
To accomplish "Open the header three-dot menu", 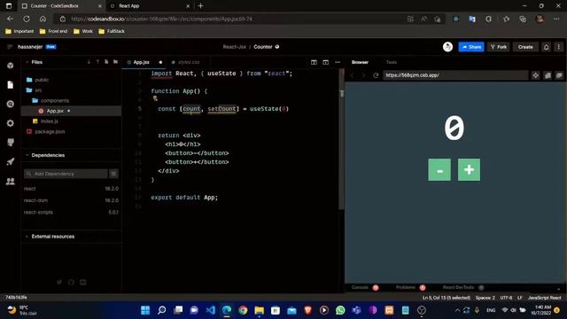I will click(559, 47).
